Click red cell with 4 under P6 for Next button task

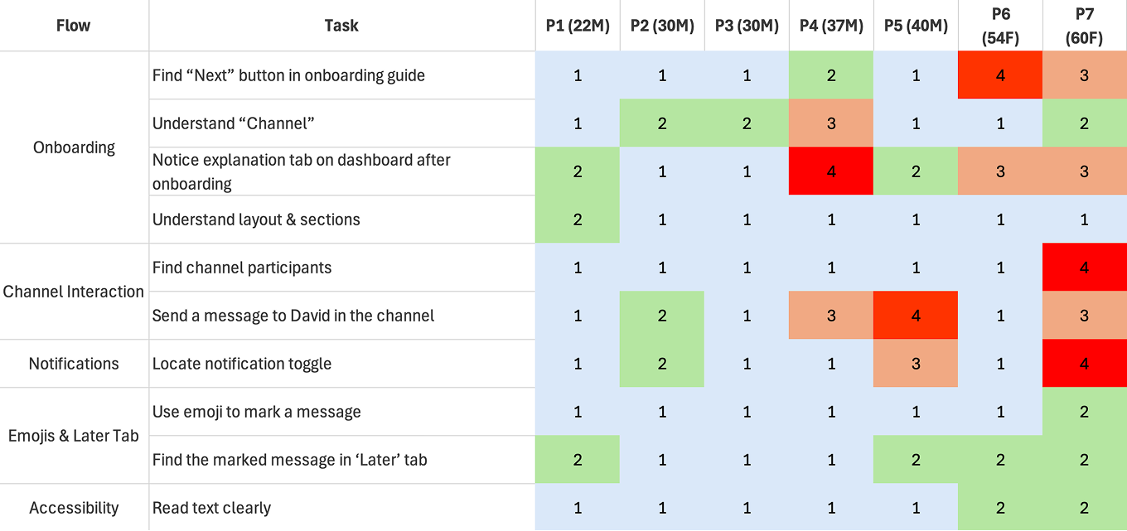pyautogui.click(x=1000, y=75)
